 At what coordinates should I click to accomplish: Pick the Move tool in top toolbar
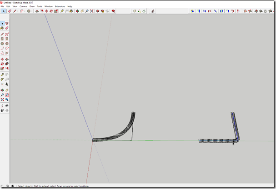tap(46, 11)
